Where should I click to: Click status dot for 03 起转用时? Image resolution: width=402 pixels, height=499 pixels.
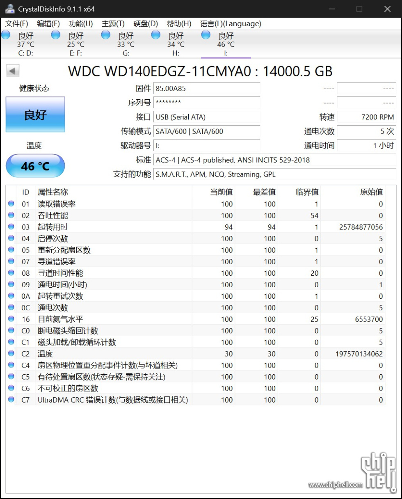[11, 227]
